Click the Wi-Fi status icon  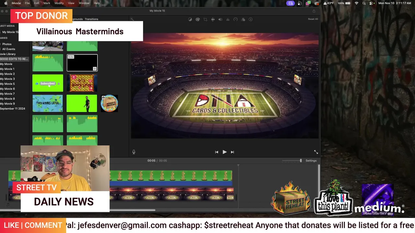(357, 3)
